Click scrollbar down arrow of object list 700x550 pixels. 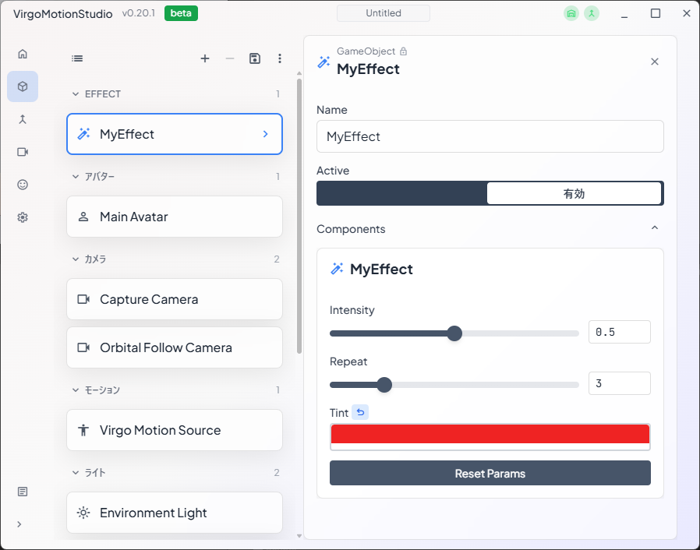299,536
